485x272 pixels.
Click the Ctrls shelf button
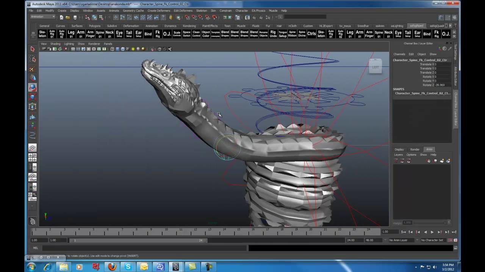(x=311, y=34)
